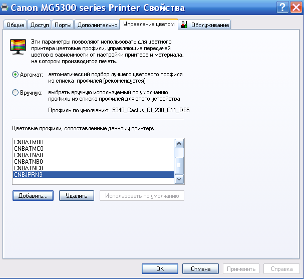Click the Отмена button
Image resolution: width=304 pixels, height=279 pixels.
click(x=200, y=268)
